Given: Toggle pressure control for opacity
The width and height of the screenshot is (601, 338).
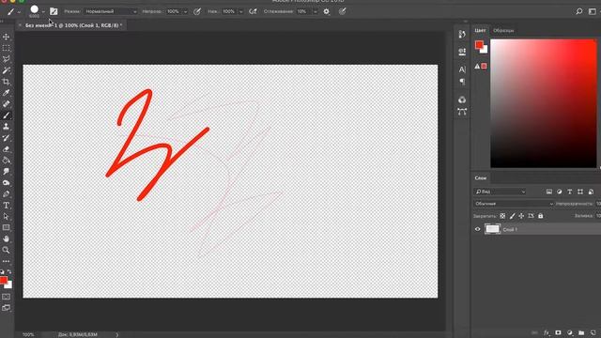Looking at the screenshot, I should pos(197,11).
